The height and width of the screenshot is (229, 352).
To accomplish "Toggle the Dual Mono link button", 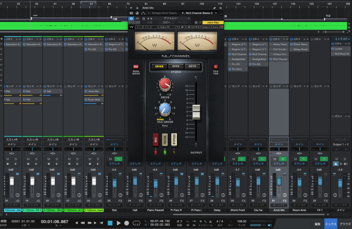I will (x=136, y=67).
